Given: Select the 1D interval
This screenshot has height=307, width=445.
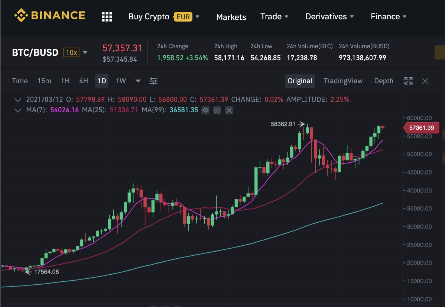Looking at the screenshot, I should [x=102, y=81].
